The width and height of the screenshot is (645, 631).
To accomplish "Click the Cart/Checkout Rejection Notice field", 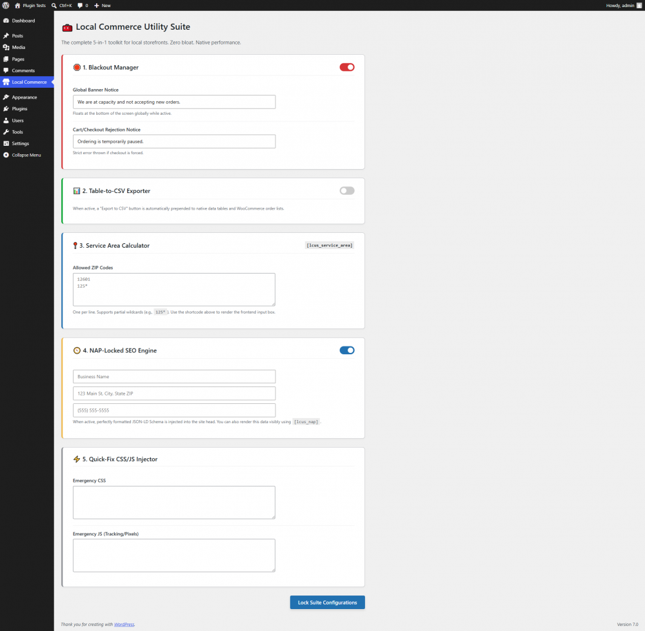I will [x=174, y=141].
